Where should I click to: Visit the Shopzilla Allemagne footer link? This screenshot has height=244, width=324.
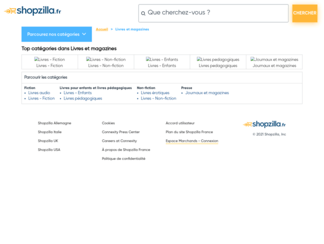tap(54, 123)
